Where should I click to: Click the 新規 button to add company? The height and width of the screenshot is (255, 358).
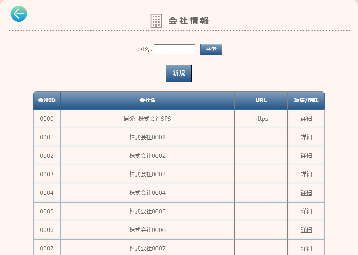(x=179, y=73)
